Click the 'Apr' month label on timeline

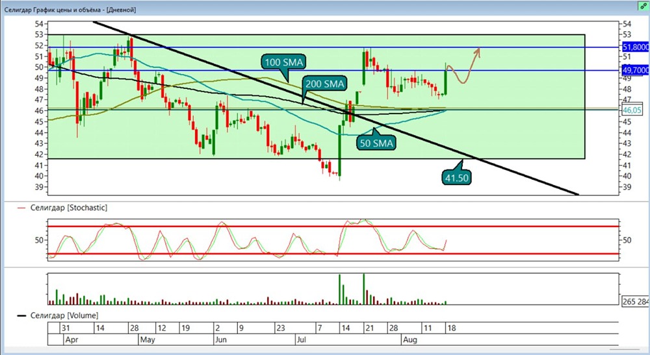pos(71,339)
